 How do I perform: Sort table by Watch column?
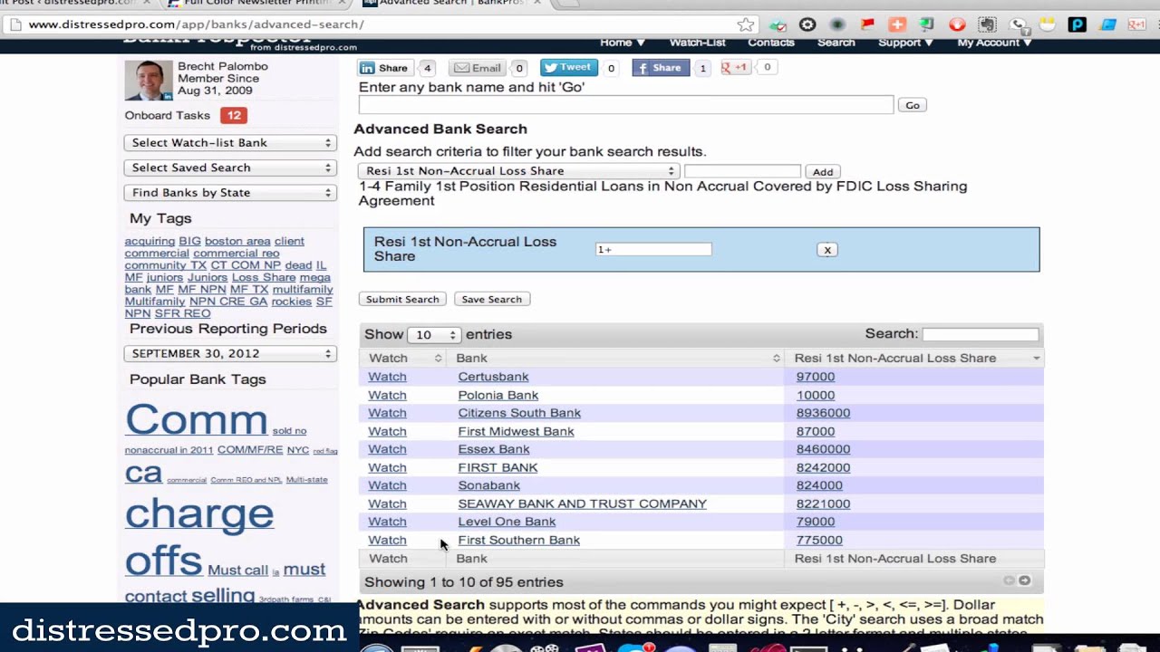[404, 359]
